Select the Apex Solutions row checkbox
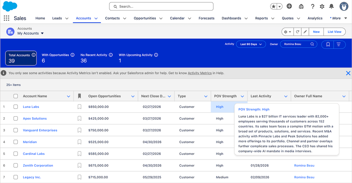Image resolution: width=352 pixels, height=183 pixels. (x=16, y=119)
